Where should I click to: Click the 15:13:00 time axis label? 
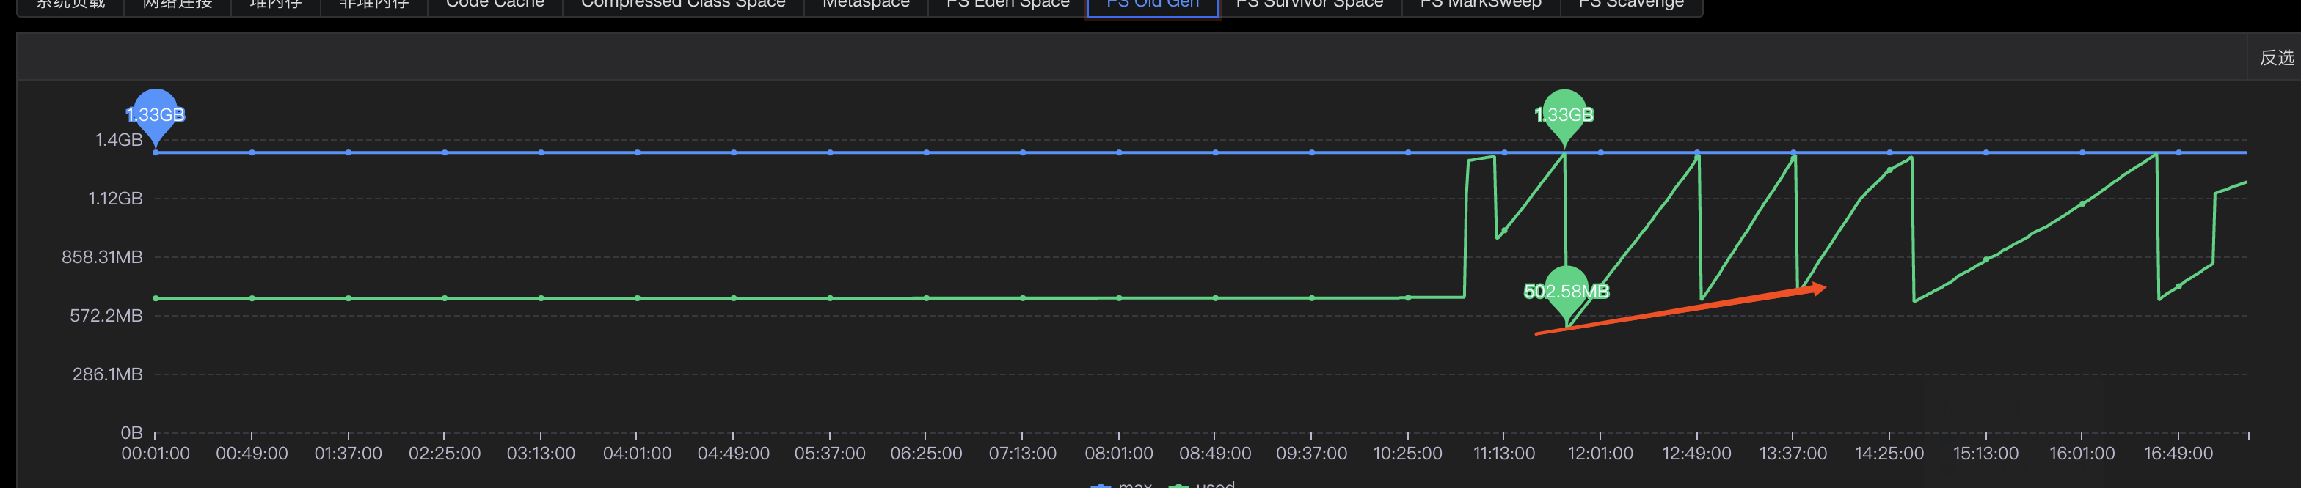1985,454
